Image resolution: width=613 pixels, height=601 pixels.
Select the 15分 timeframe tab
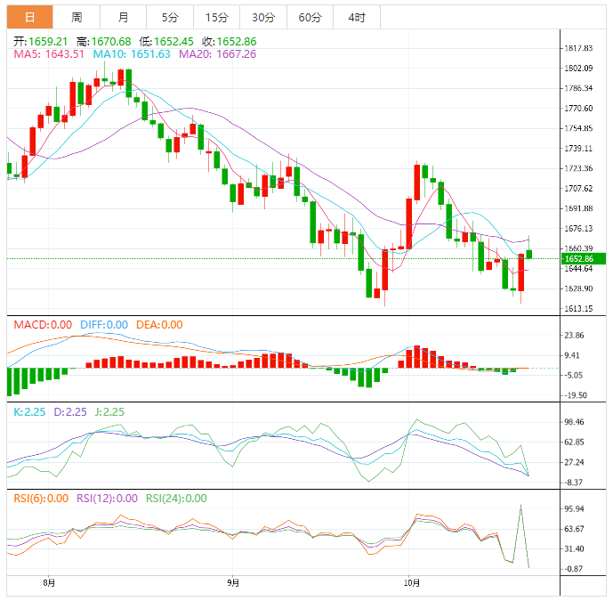[216, 17]
